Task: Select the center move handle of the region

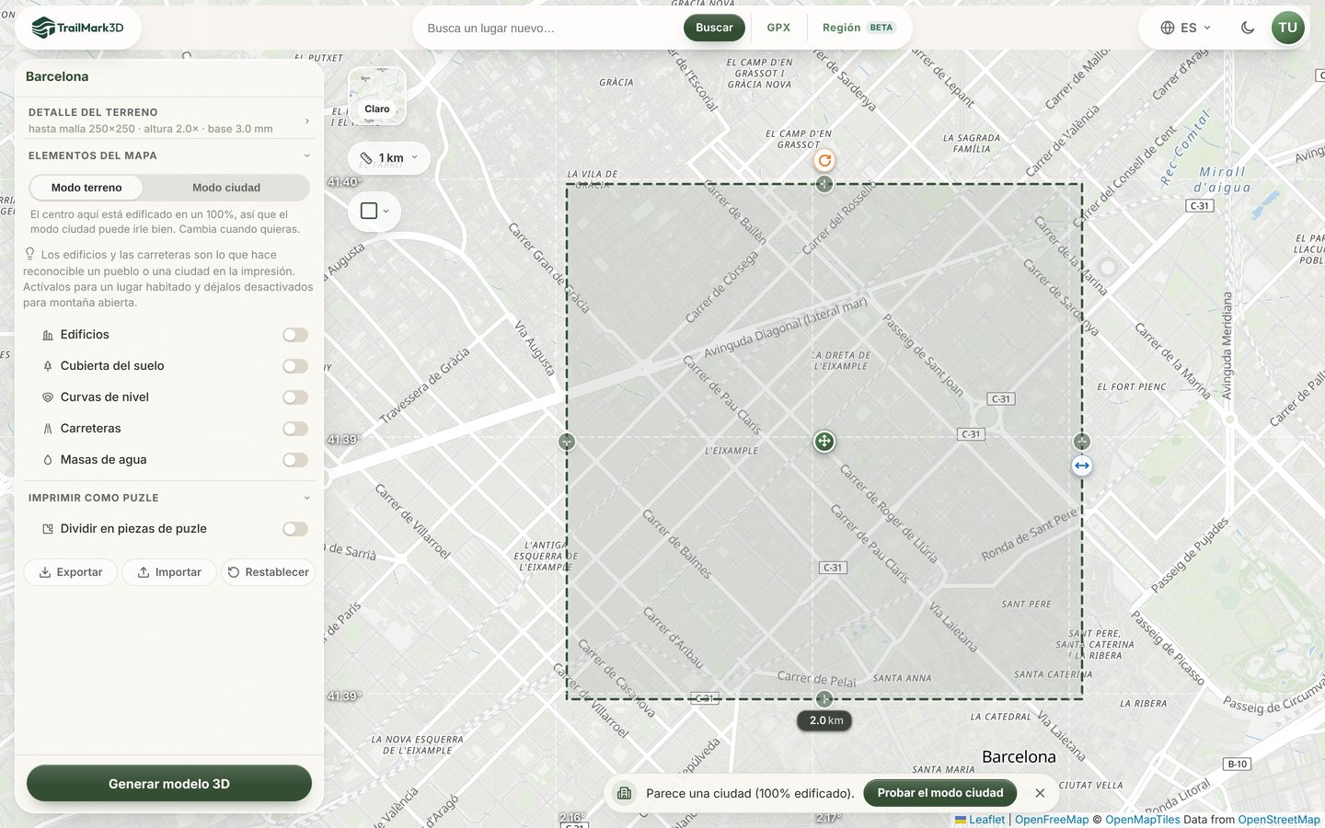Action: coord(824,442)
